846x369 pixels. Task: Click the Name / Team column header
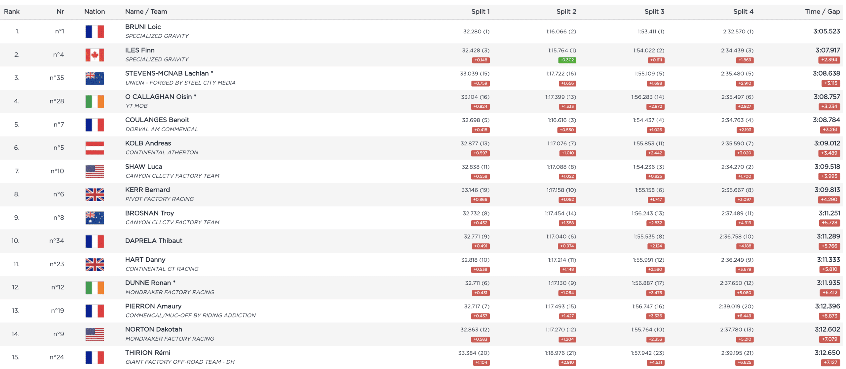pyautogui.click(x=146, y=12)
